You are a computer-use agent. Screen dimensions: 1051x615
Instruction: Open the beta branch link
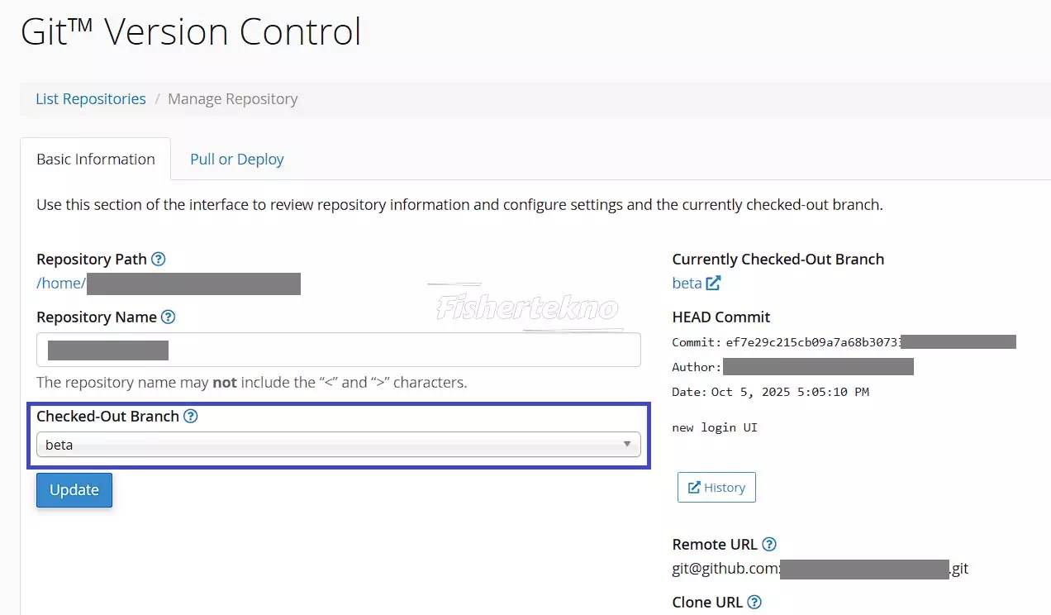(687, 284)
